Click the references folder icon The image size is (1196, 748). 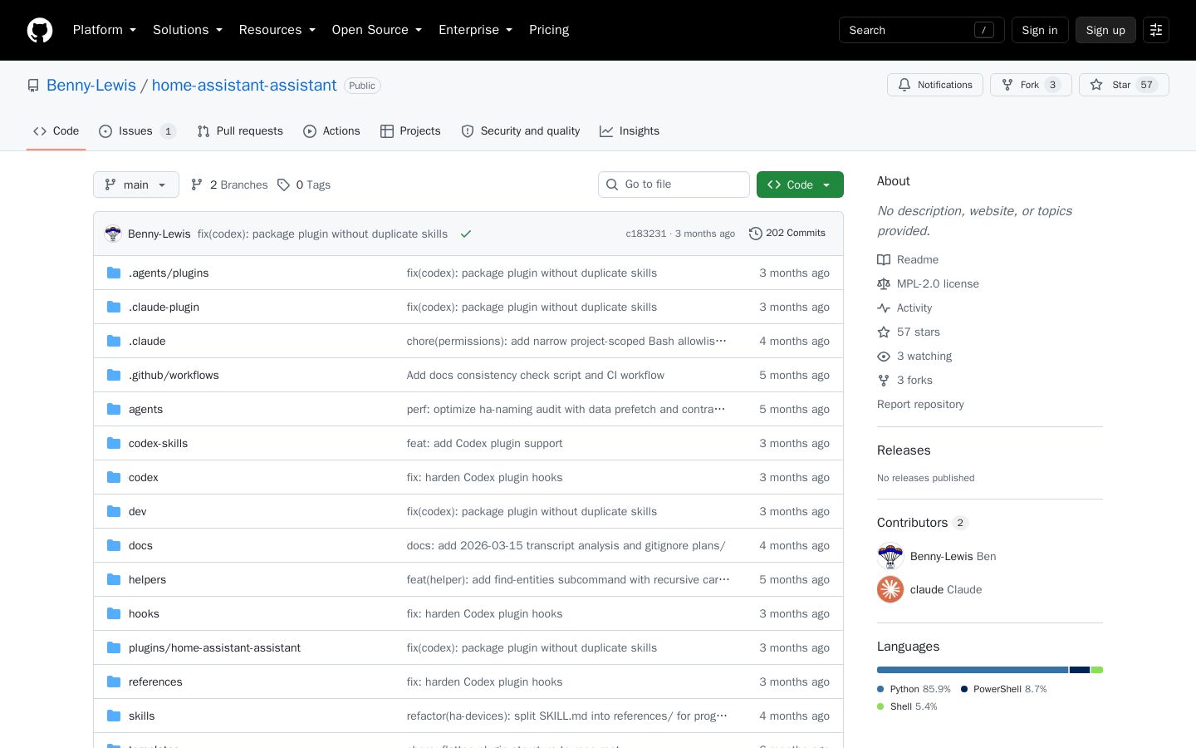point(114,682)
